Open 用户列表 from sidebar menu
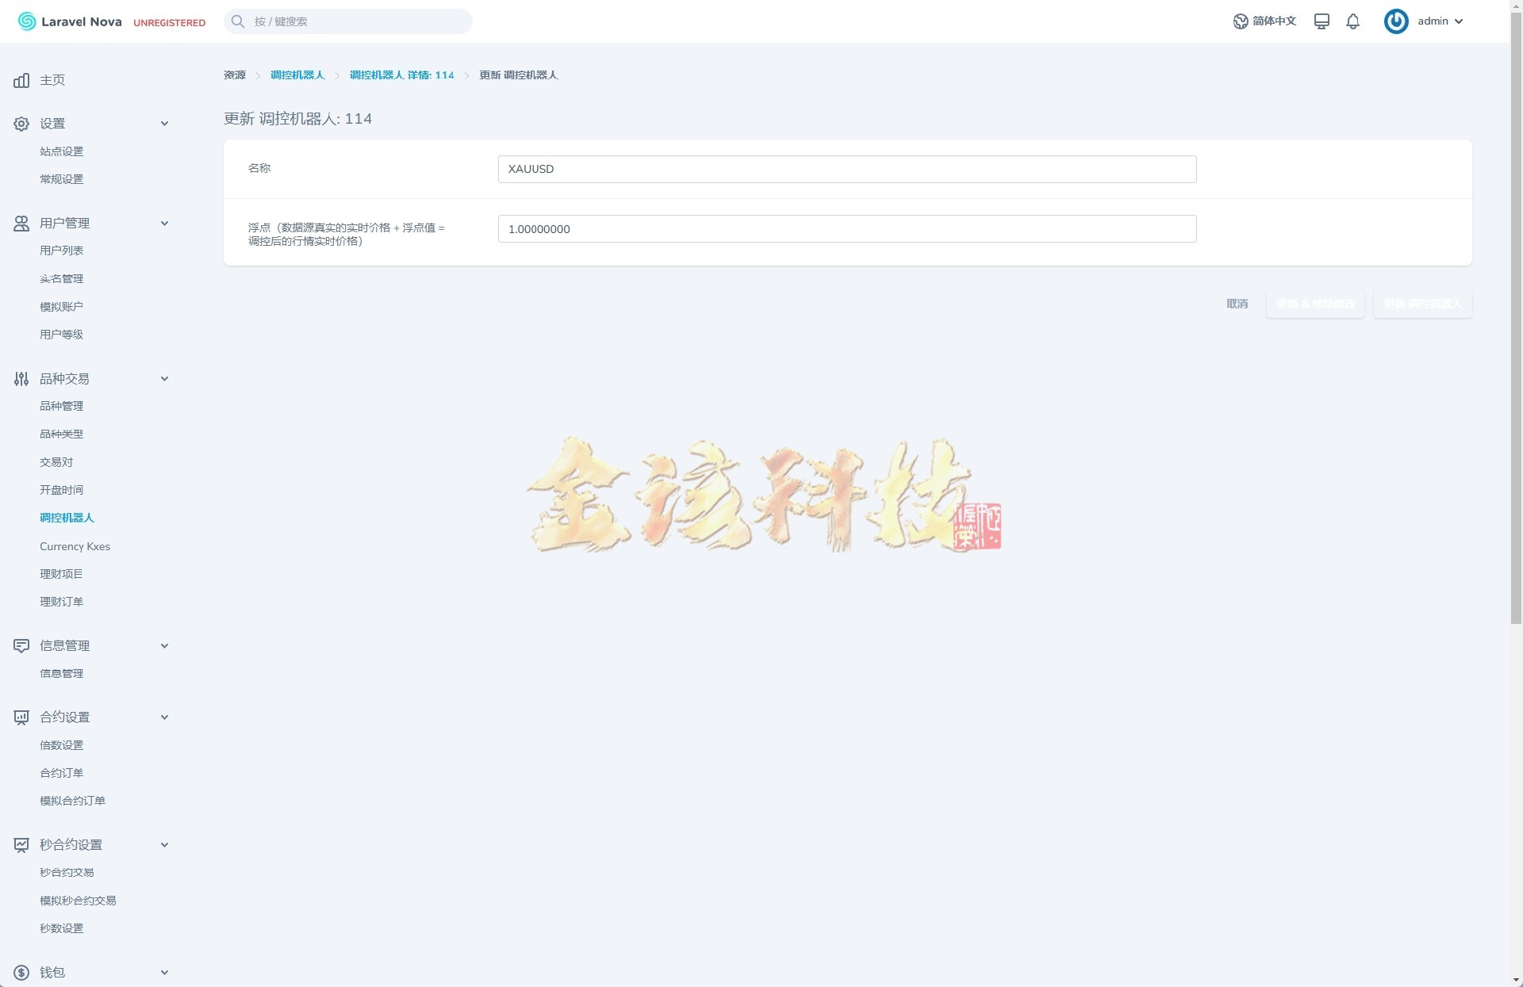This screenshot has height=987, width=1523. (61, 251)
